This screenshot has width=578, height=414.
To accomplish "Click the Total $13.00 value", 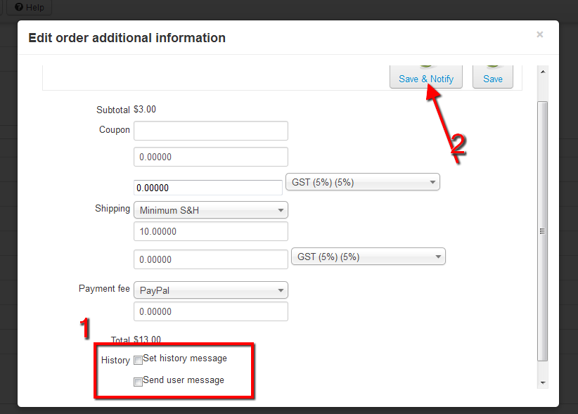I will pos(147,339).
